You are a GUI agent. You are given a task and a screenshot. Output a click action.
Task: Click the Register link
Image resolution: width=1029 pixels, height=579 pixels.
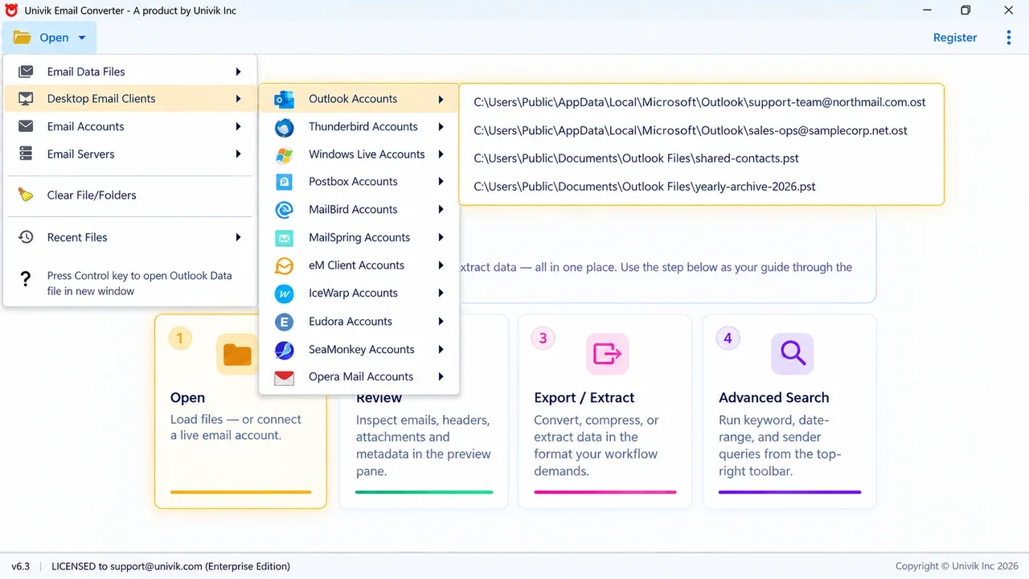pyautogui.click(x=955, y=38)
